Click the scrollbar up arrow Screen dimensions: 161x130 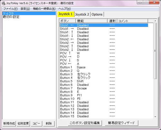(x=155, y=21)
